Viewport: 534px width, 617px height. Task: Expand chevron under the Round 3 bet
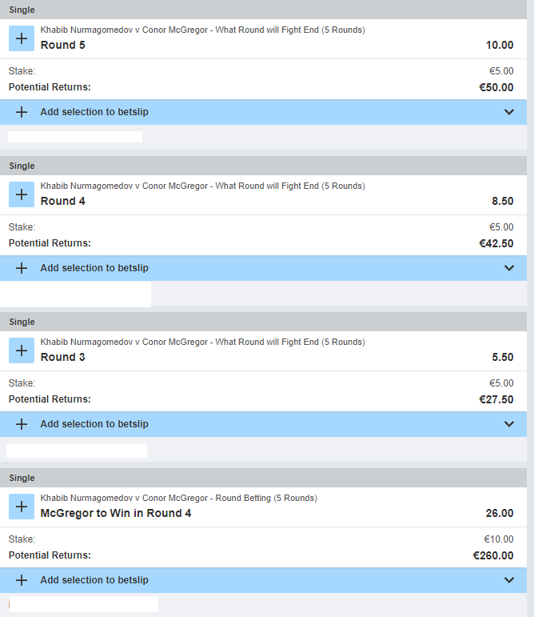tap(509, 424)
